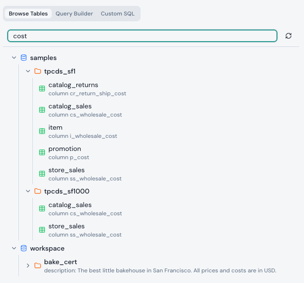Select store_sales under tpcds_sf1

(67, 170)
